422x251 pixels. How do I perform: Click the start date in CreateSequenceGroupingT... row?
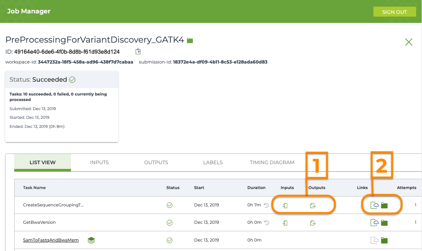tap(206, 205)
